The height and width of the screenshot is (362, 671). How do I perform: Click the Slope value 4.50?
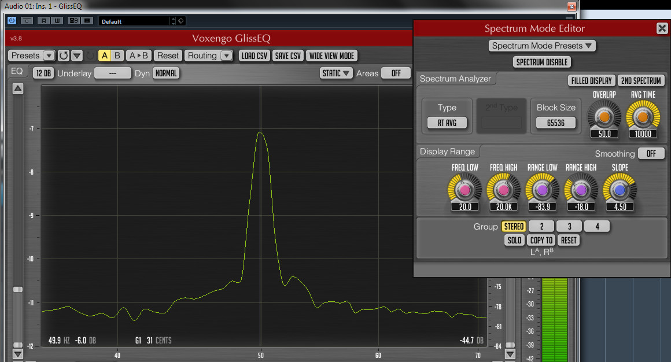point(620,206)
